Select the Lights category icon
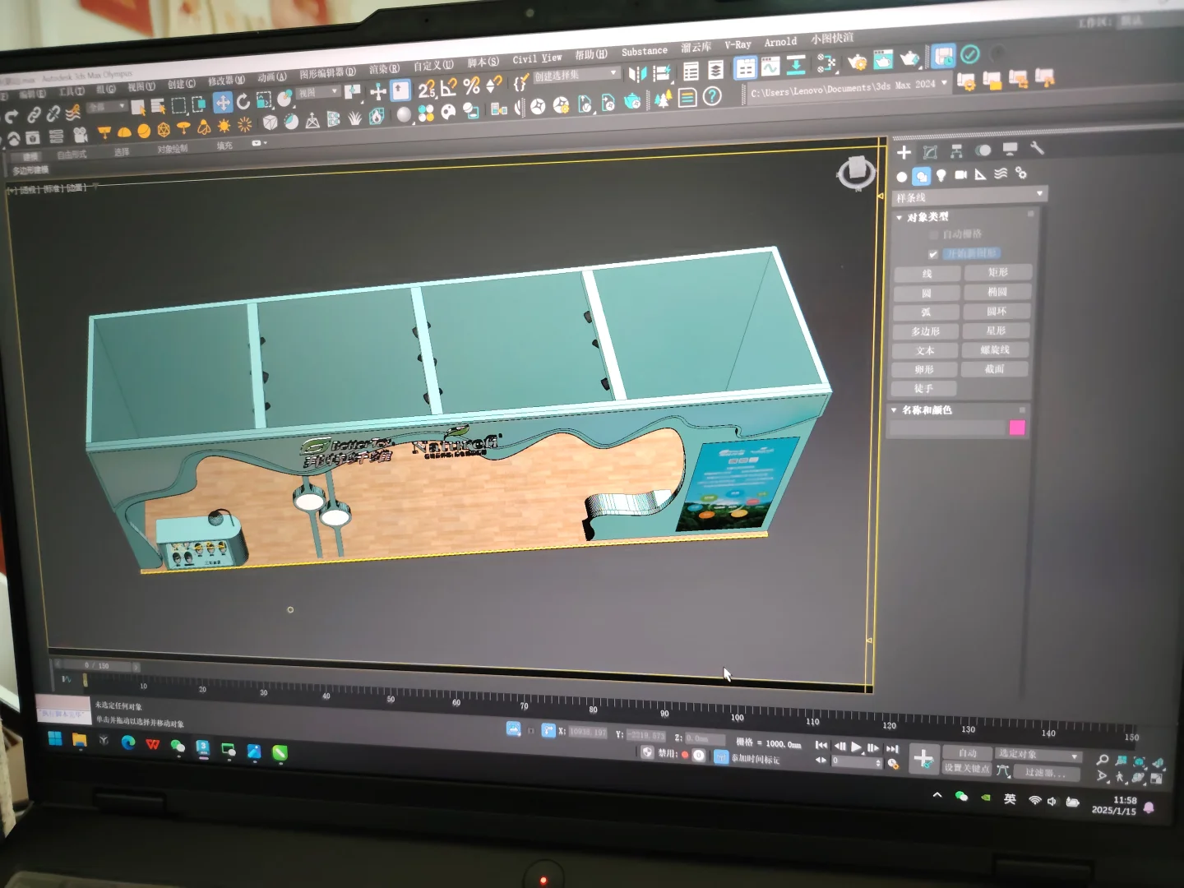This screenshot has width=1184, height=888. click(x=941, y=175)
